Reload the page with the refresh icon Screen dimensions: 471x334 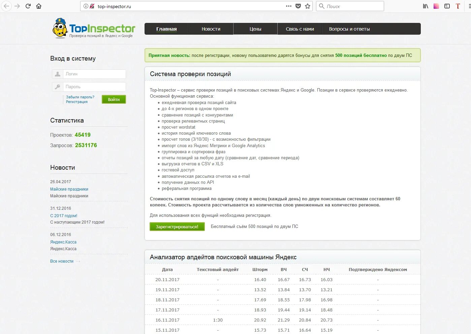(28, 6)
